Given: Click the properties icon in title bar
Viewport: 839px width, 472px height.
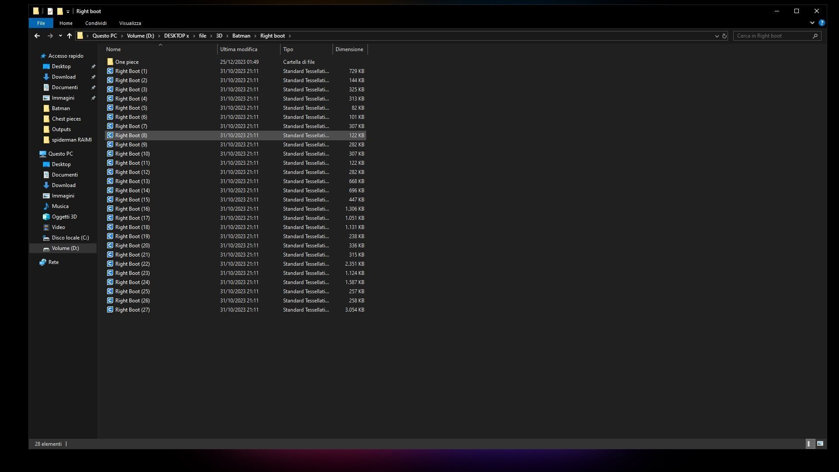Looking at the screenshot, I should coord(50,11).
